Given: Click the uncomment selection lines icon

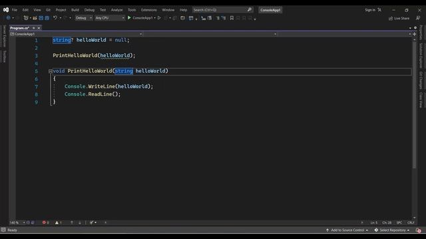Looking at the screenshot, I should [224, 18].
